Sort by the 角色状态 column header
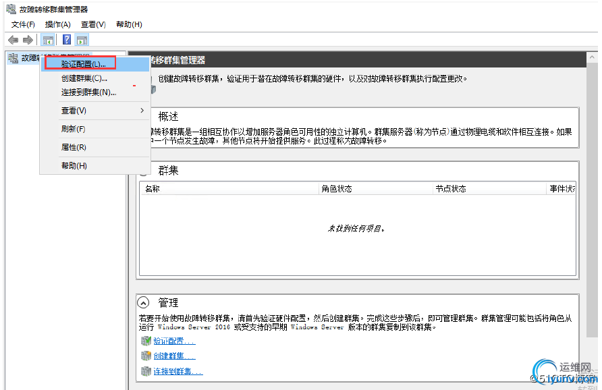The height and width of the screenshot is (390, 602). (x=376, y=188)
